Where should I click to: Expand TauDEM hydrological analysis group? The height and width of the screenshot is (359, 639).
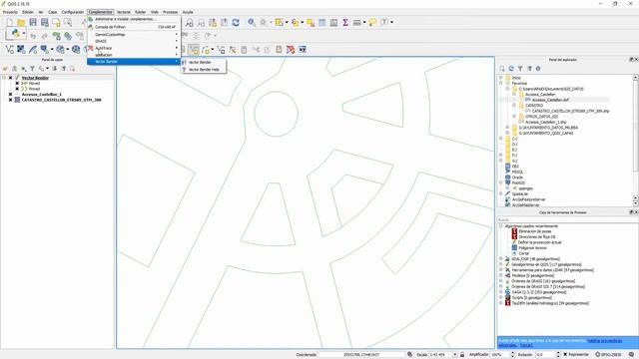[x=501, y=303]
